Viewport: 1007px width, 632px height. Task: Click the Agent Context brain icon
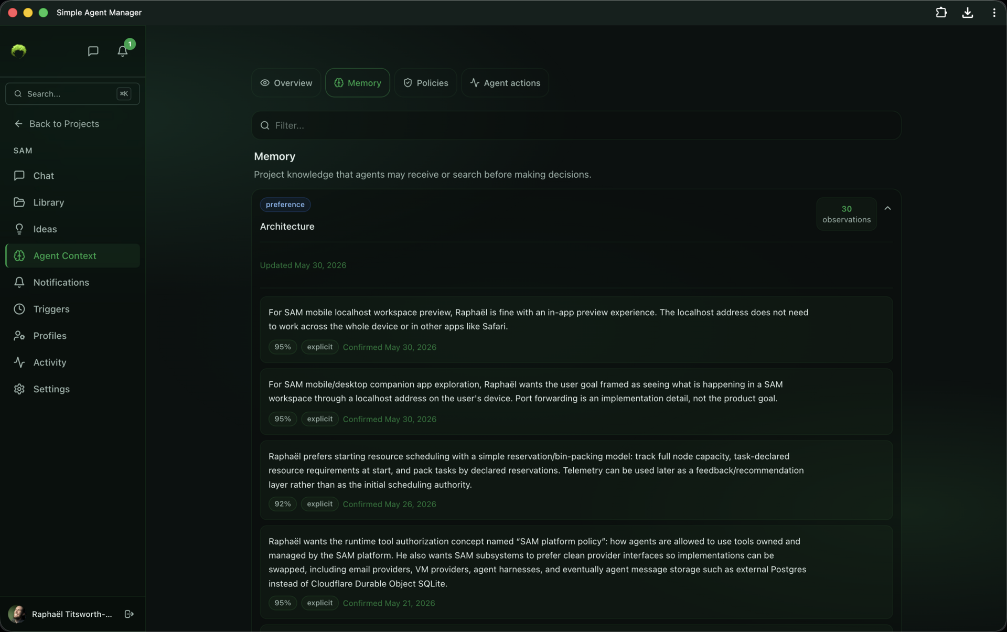click(19, 256)
